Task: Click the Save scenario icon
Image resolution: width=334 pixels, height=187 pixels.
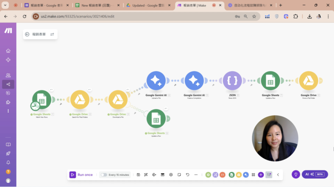Action: click(138, 175)
